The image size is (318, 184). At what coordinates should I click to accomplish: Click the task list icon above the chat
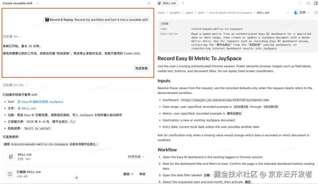(x=149, y=3)
